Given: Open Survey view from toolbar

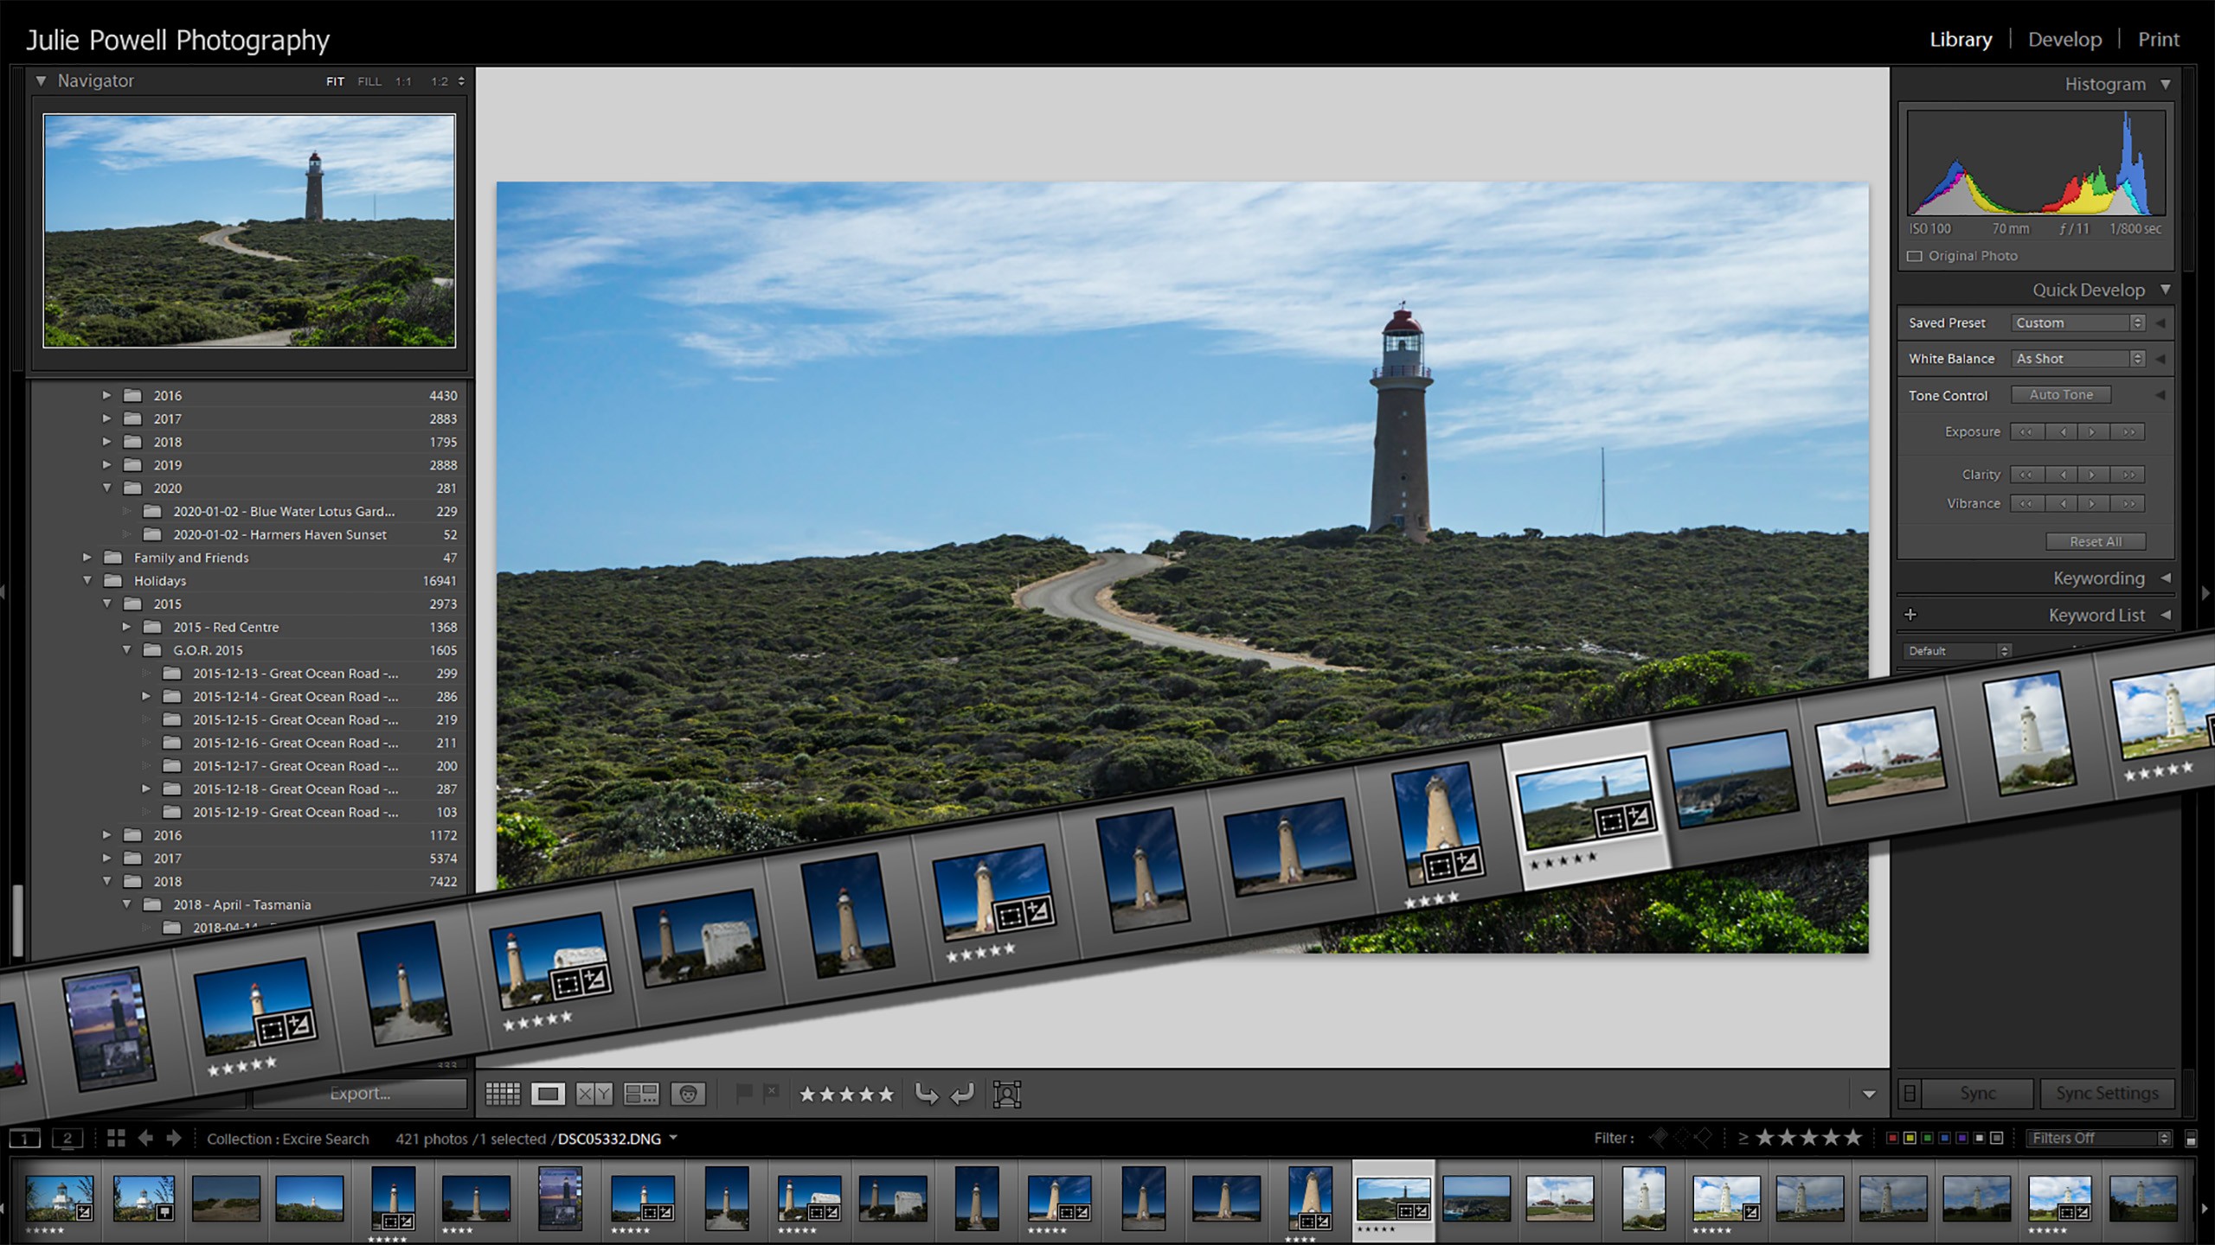Looking at the screenshot, I should point(641,1094).
